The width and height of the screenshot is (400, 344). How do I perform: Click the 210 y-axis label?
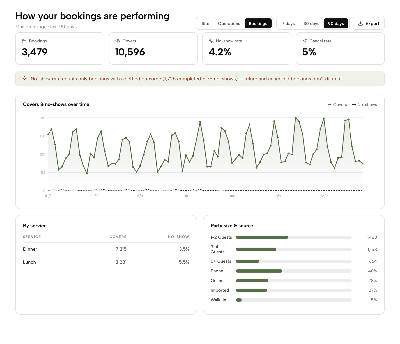(x=42, y=118)
